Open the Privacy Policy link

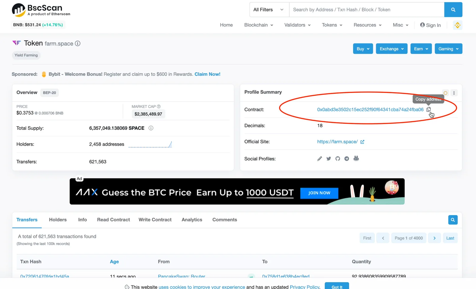[304, 287]
